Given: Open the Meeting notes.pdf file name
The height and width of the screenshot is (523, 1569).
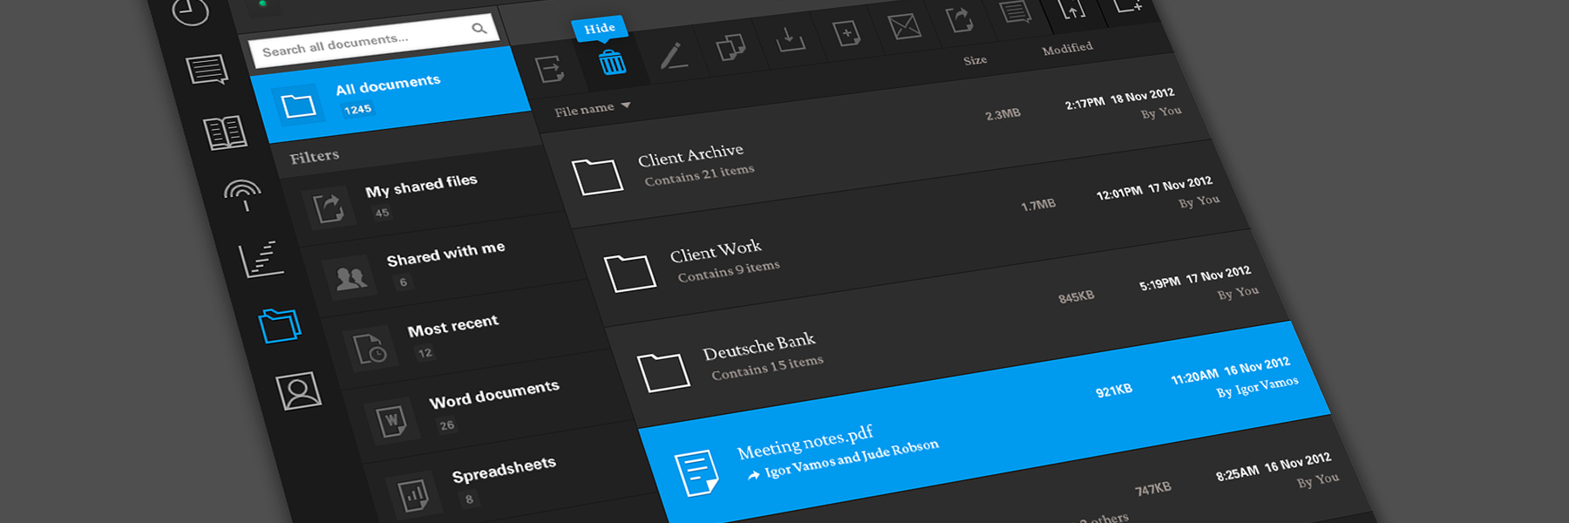Looking at the screenshot, I should pos(805,442).
